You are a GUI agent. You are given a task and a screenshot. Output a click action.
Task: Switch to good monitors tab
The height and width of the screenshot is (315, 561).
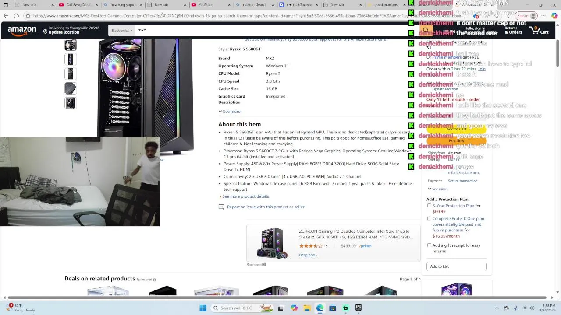[386, 5]
